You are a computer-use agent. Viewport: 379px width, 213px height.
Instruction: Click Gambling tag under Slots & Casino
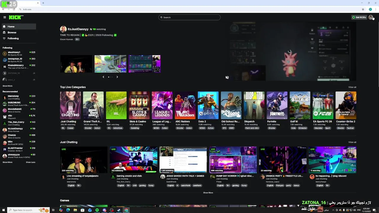(135, 128)
